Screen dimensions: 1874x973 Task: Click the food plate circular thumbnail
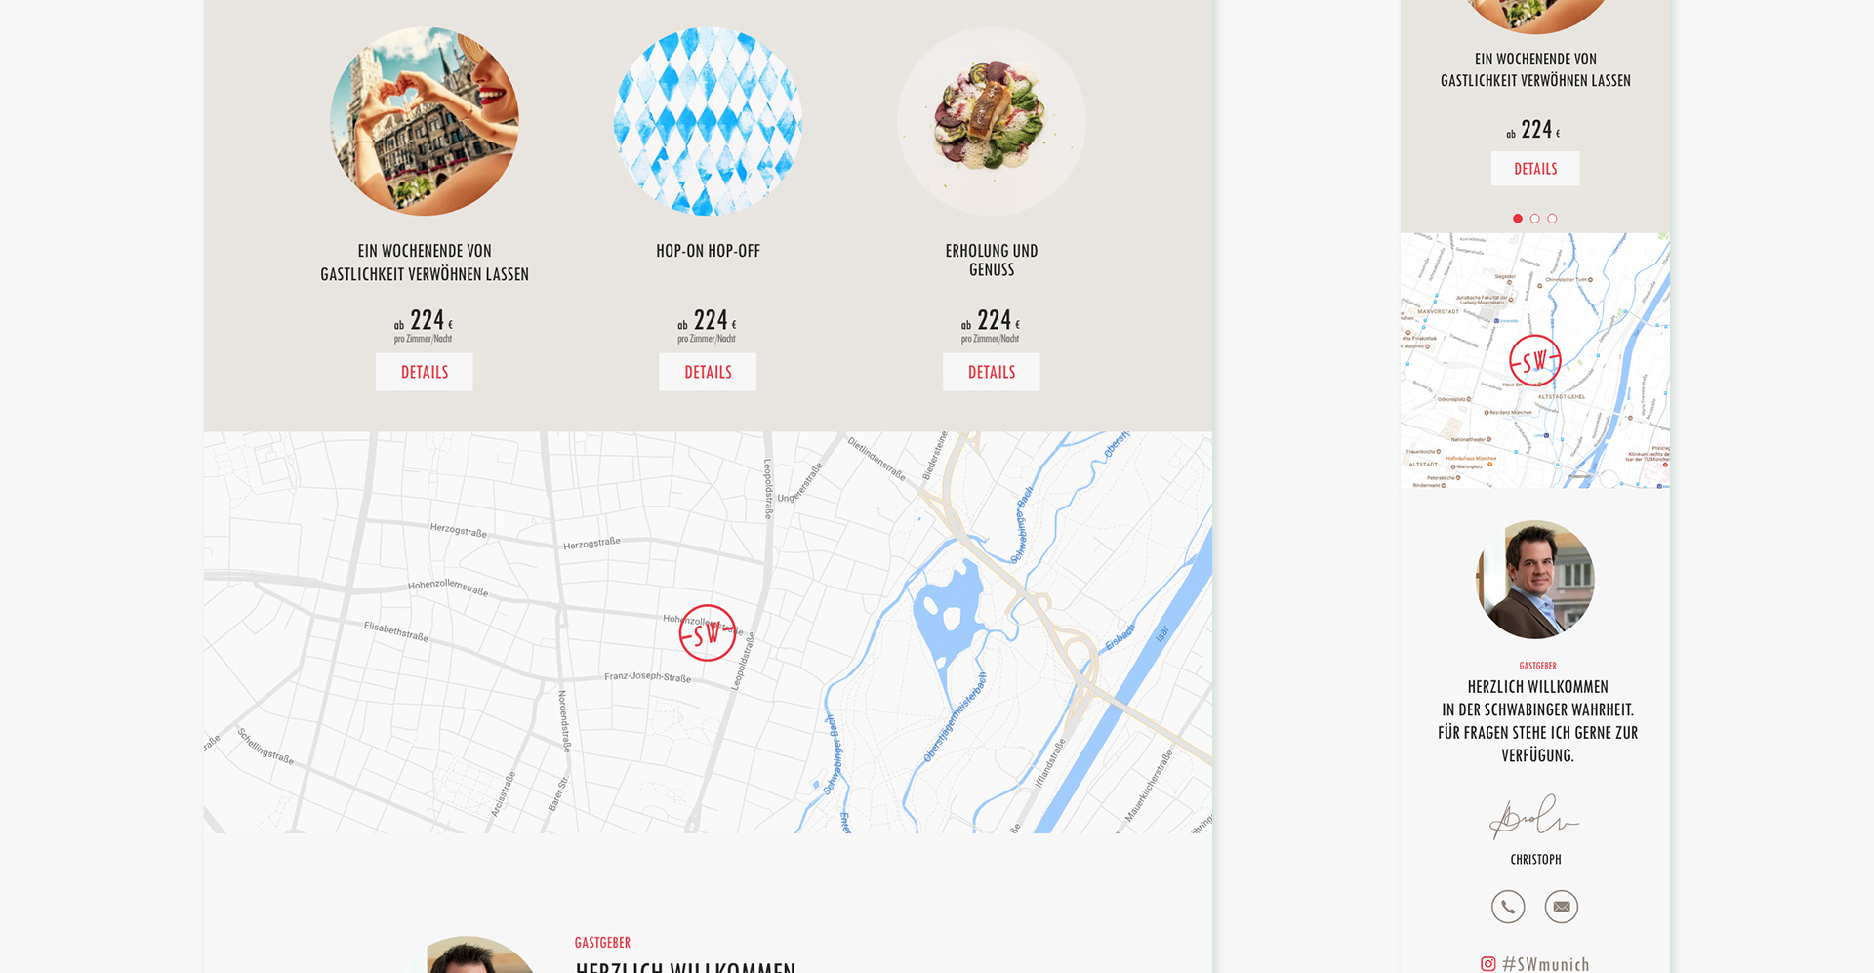pos(992,121)
